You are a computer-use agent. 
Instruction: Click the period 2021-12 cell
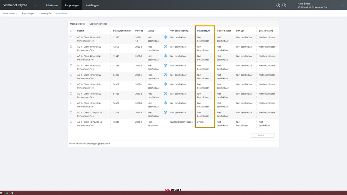[138, 39]
